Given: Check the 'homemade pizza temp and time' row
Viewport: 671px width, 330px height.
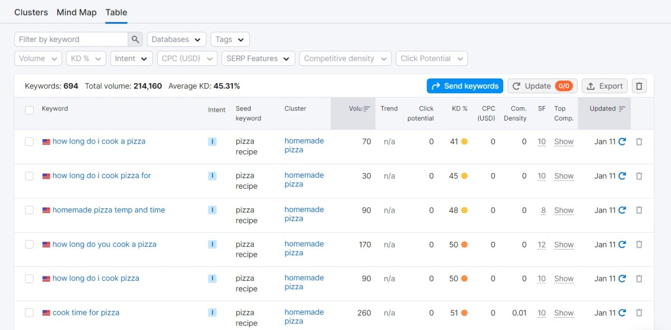Looking at the screenshot, I should 30,211.
